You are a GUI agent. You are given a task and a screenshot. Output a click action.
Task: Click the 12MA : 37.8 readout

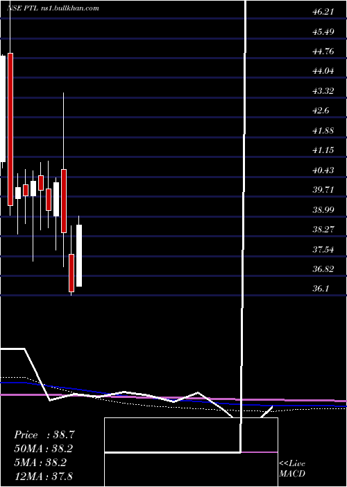point(44,476)
